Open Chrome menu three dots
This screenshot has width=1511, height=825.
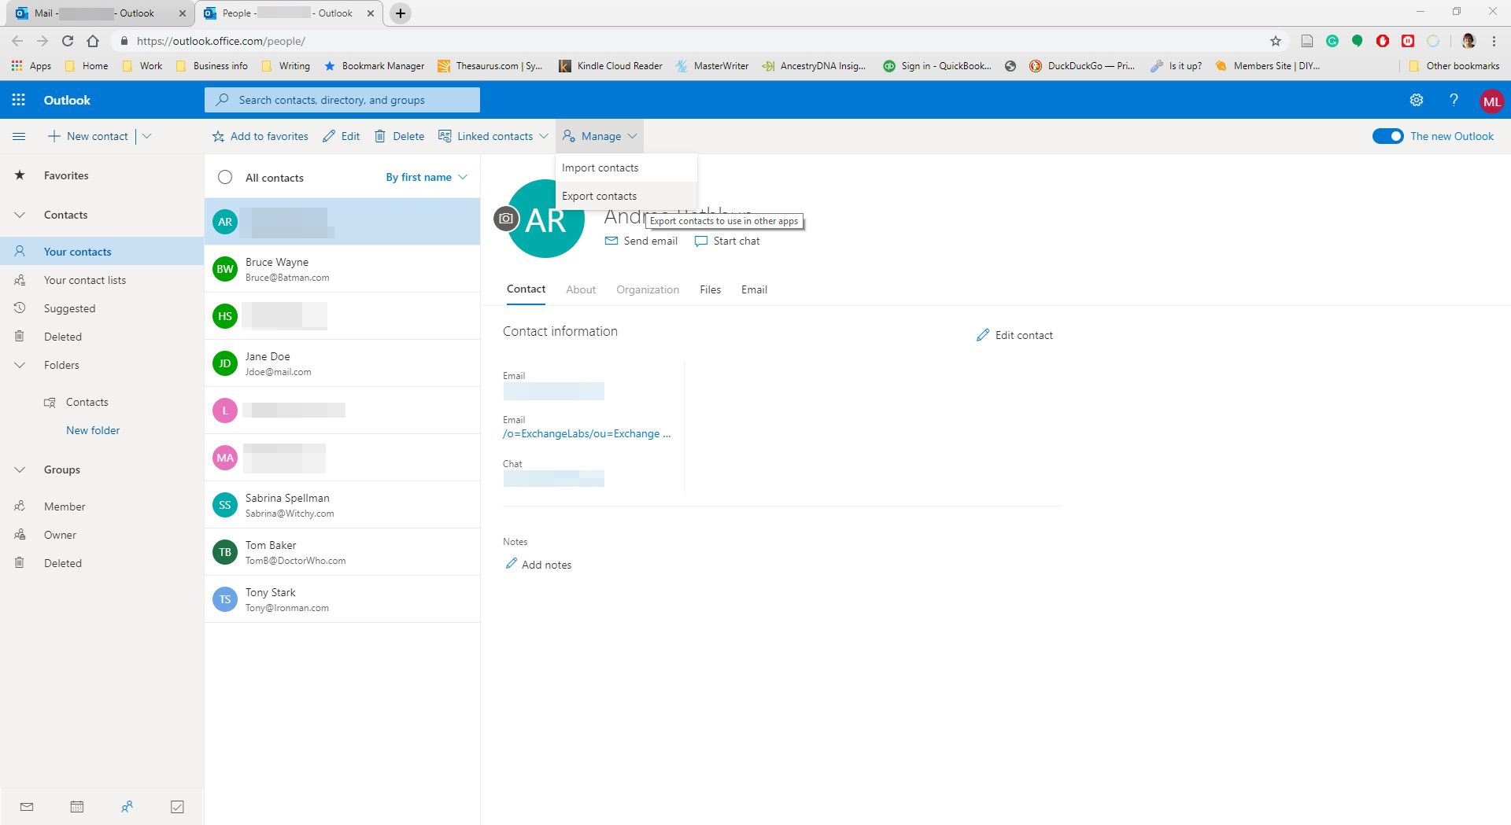1494,41
